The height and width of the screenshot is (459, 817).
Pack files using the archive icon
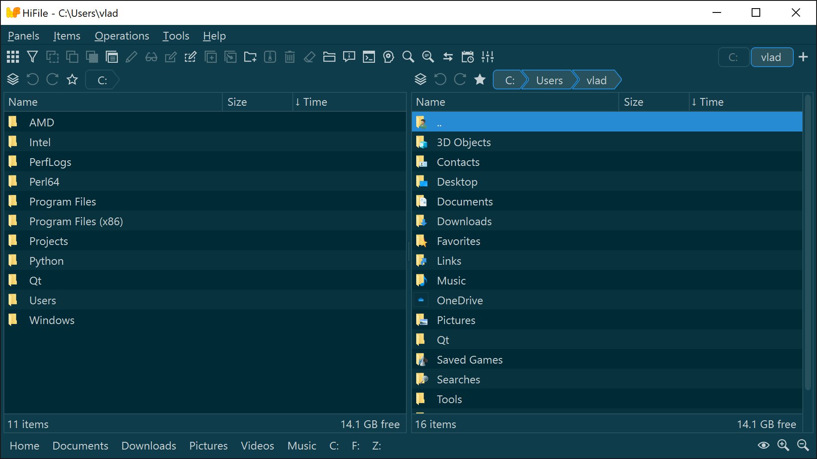270,57
